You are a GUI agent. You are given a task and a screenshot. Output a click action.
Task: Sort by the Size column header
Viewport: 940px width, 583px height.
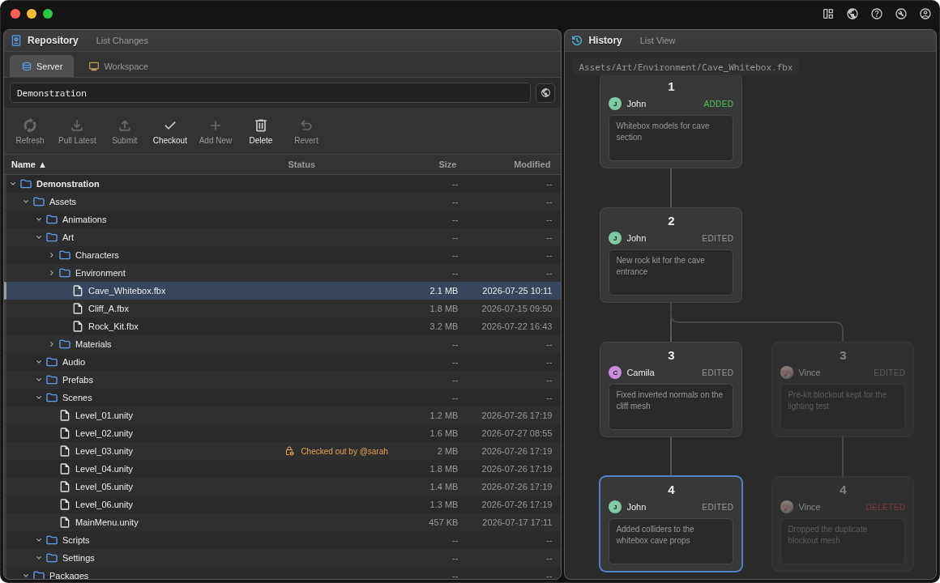pos(447,164)
